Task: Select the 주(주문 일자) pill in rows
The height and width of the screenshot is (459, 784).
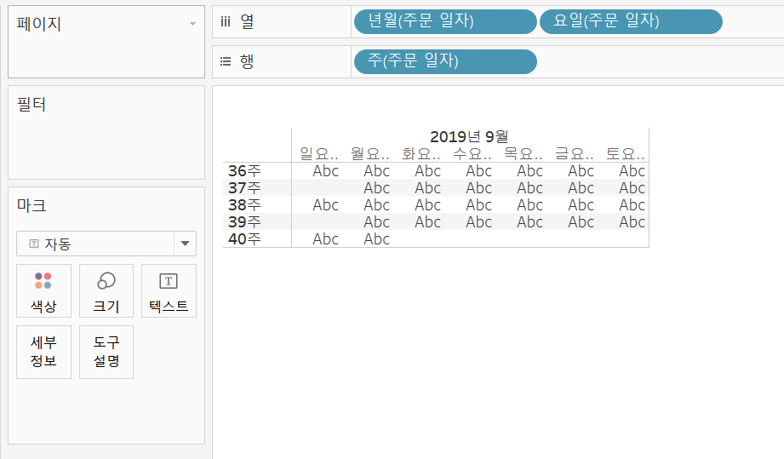Action: (x=445, y=61)
